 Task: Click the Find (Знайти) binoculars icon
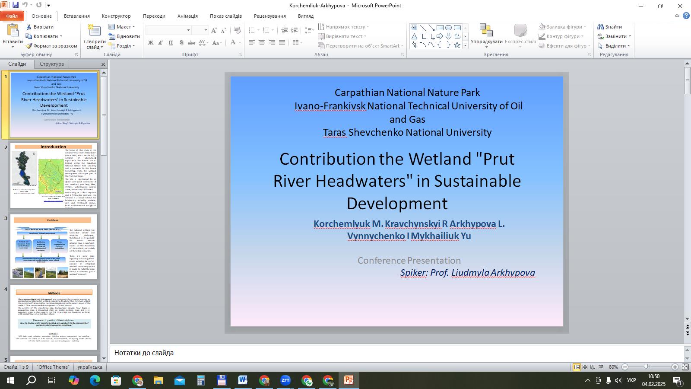click(600, 27)
